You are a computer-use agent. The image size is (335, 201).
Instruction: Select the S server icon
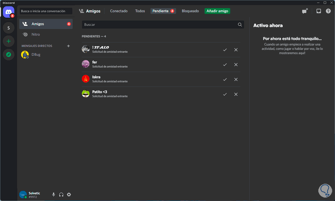[9, 28]
